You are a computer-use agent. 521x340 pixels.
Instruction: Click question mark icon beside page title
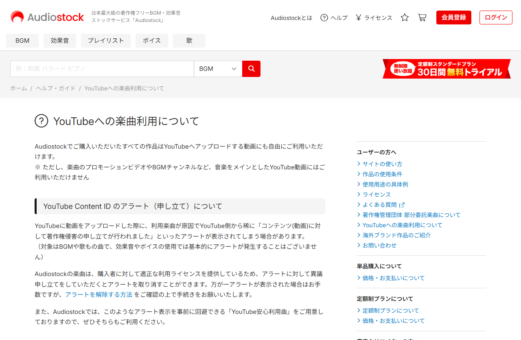[x=42, y=121]
